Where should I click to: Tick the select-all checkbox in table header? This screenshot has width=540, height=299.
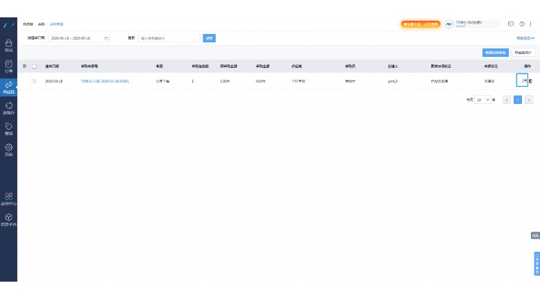pos(35,66)
